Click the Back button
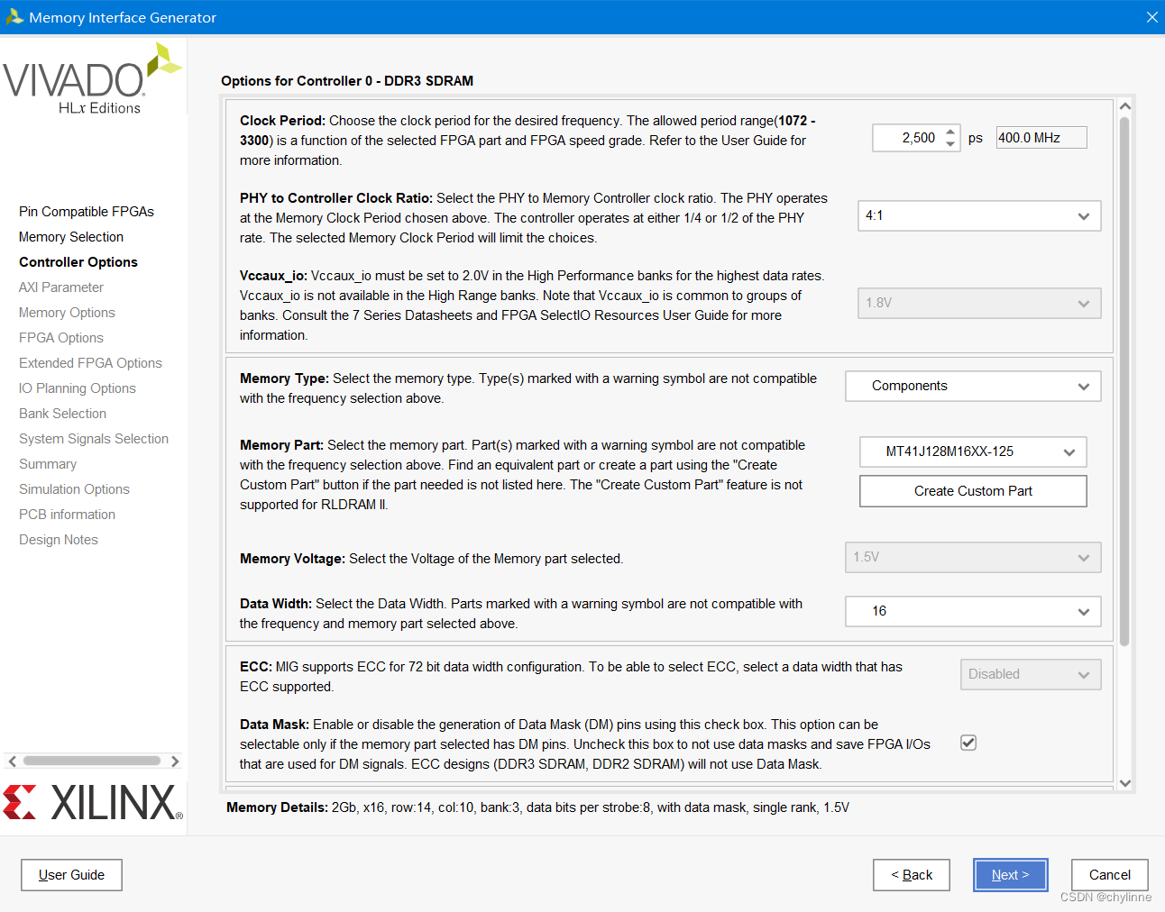 (912, 875)
